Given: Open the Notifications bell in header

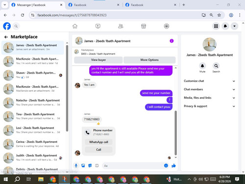Looking at the screenshot, I should 225,26.
